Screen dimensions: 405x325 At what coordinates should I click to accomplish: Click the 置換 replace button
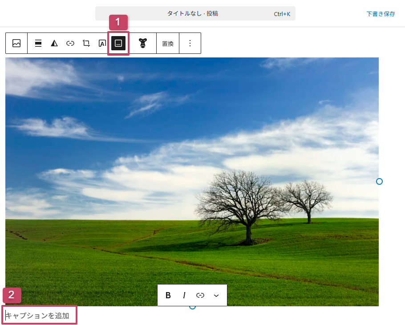coord(168,44)
